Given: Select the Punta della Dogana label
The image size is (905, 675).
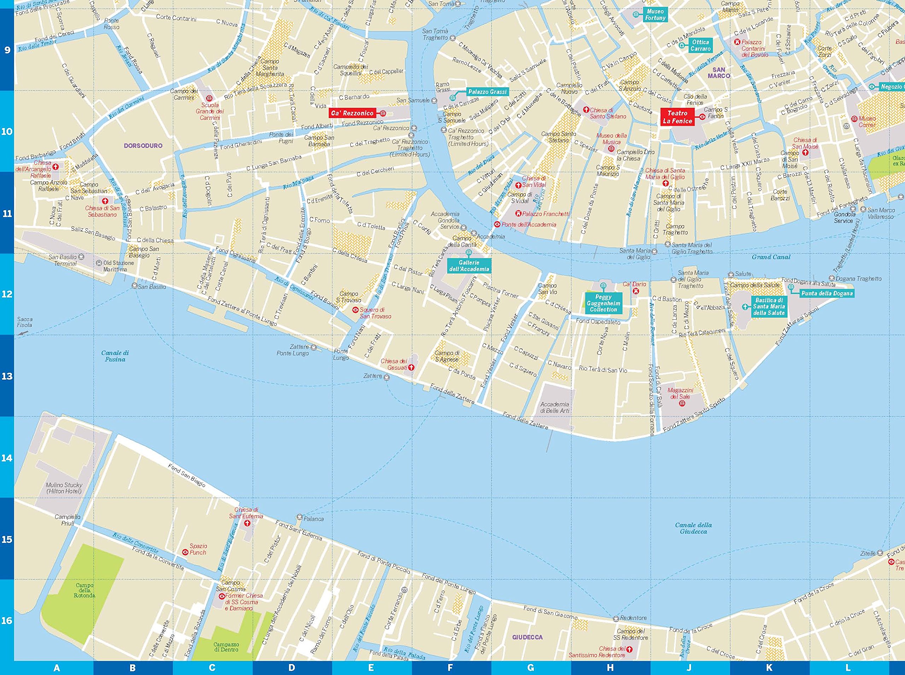Looking at the screenshot, I should coord(827,293).
